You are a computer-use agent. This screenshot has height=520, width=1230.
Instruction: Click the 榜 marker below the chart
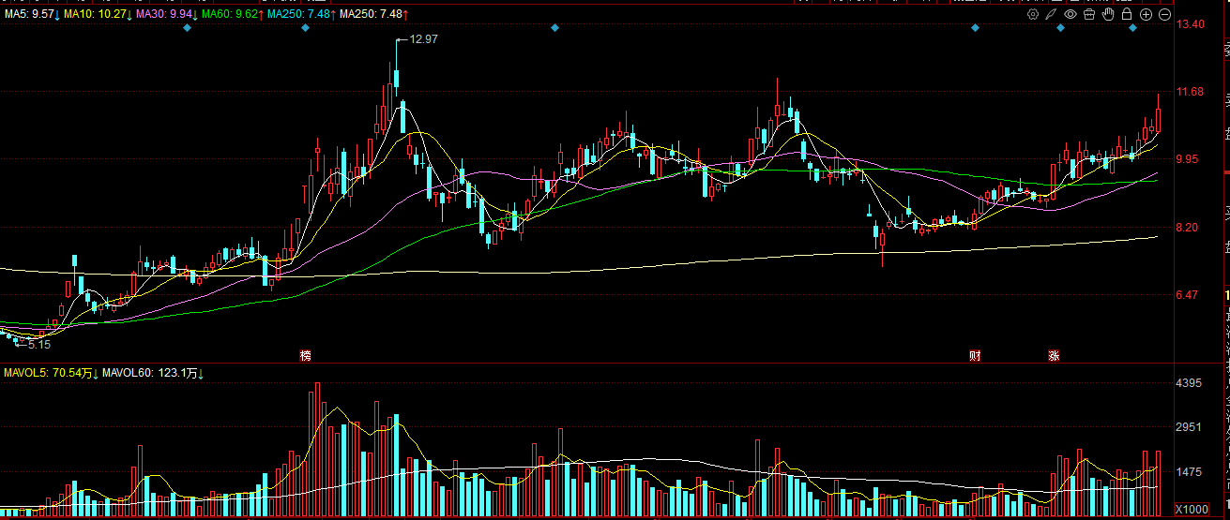pos(305,356)
